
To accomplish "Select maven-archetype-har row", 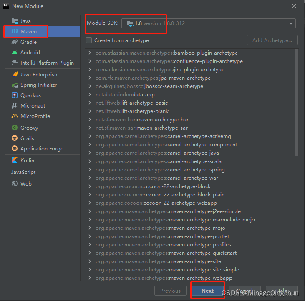I will pos(190,120).
